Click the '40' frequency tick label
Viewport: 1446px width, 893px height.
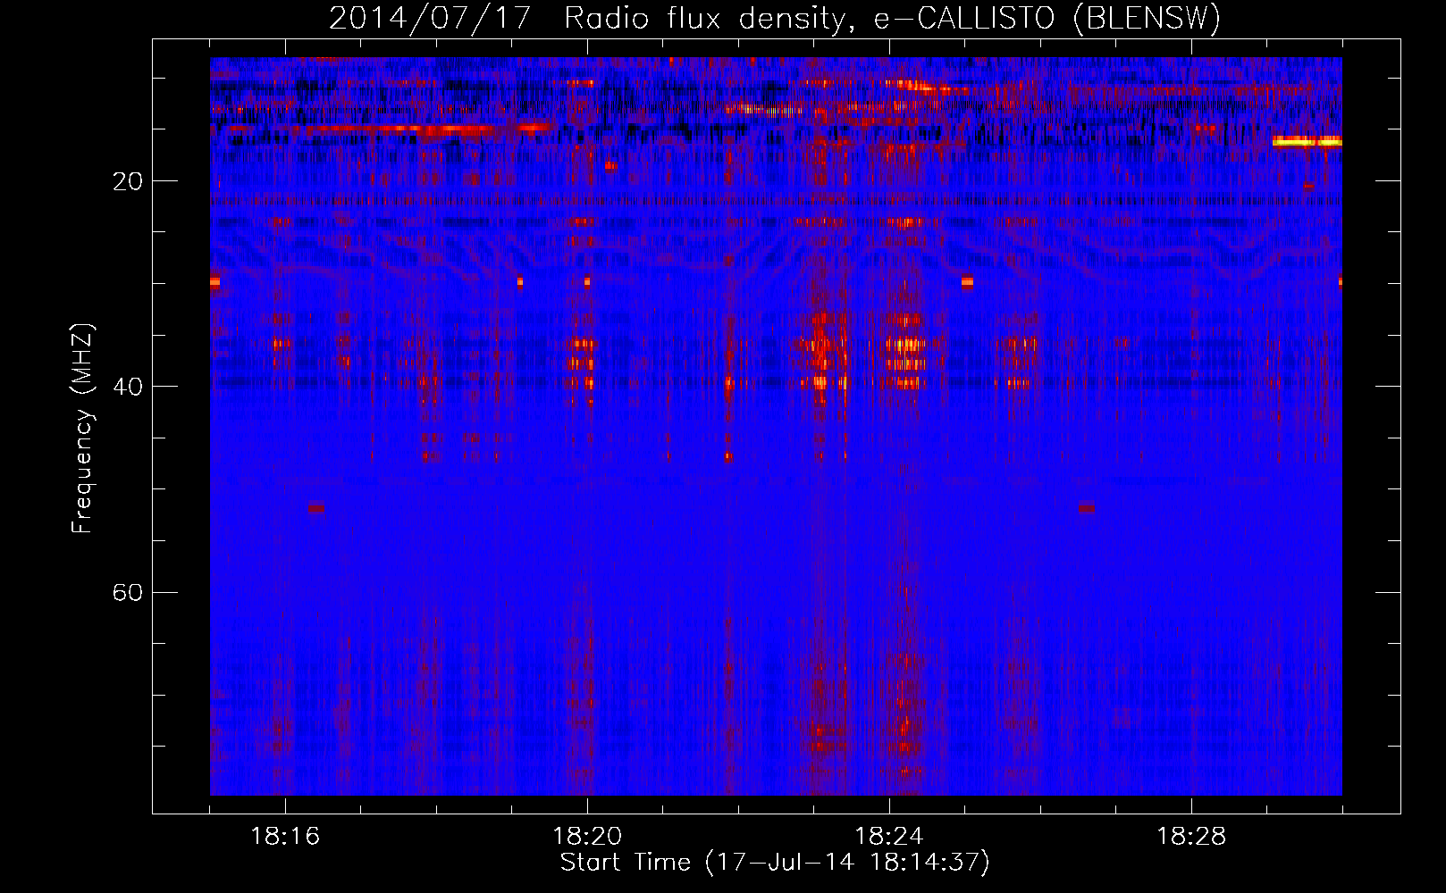click(128, 387)
